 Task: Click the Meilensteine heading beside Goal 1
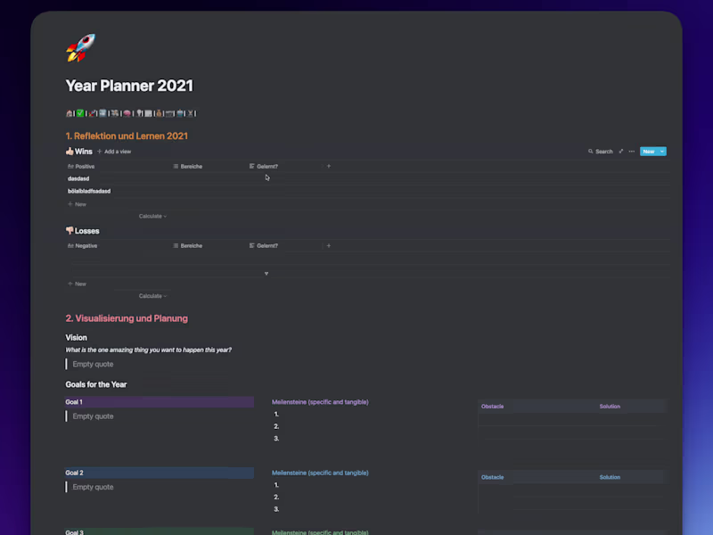coord(320,402)
